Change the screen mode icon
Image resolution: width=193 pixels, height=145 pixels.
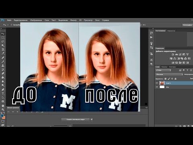click(3, 125)
